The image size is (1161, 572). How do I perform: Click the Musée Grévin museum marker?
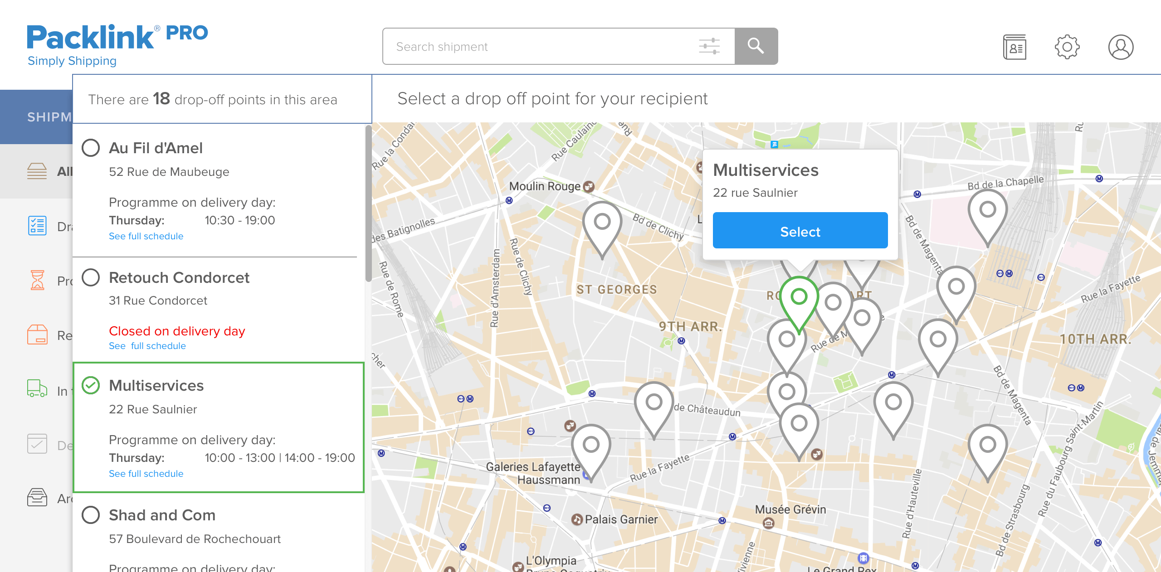pos(768,524)
